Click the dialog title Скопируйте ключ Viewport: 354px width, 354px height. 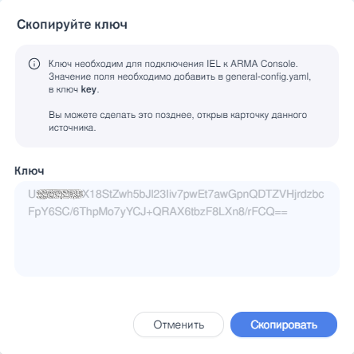tap(72, 25)
